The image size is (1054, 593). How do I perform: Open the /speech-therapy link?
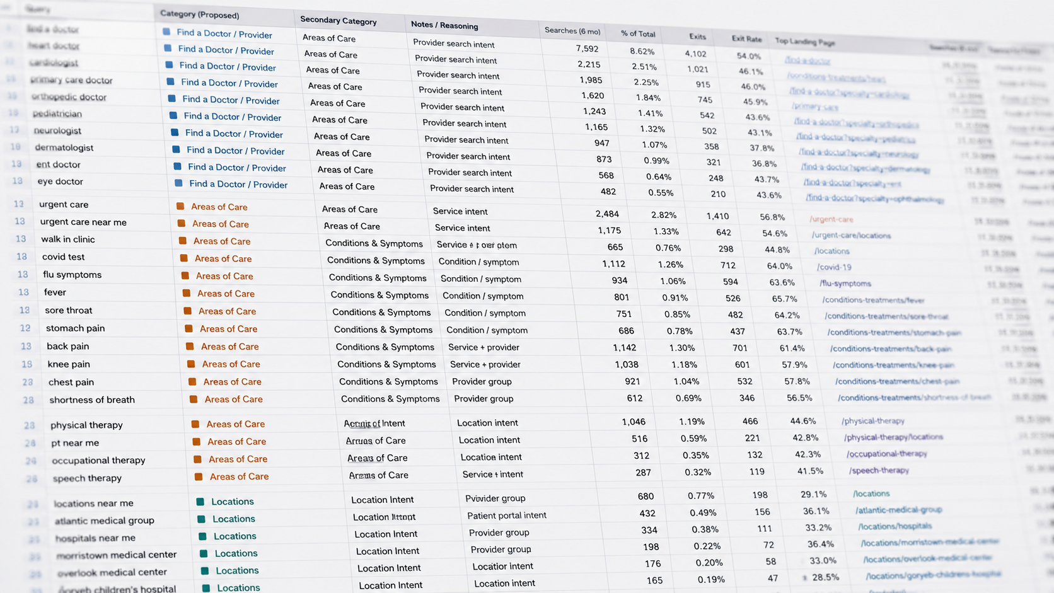(x=879, y=470)
